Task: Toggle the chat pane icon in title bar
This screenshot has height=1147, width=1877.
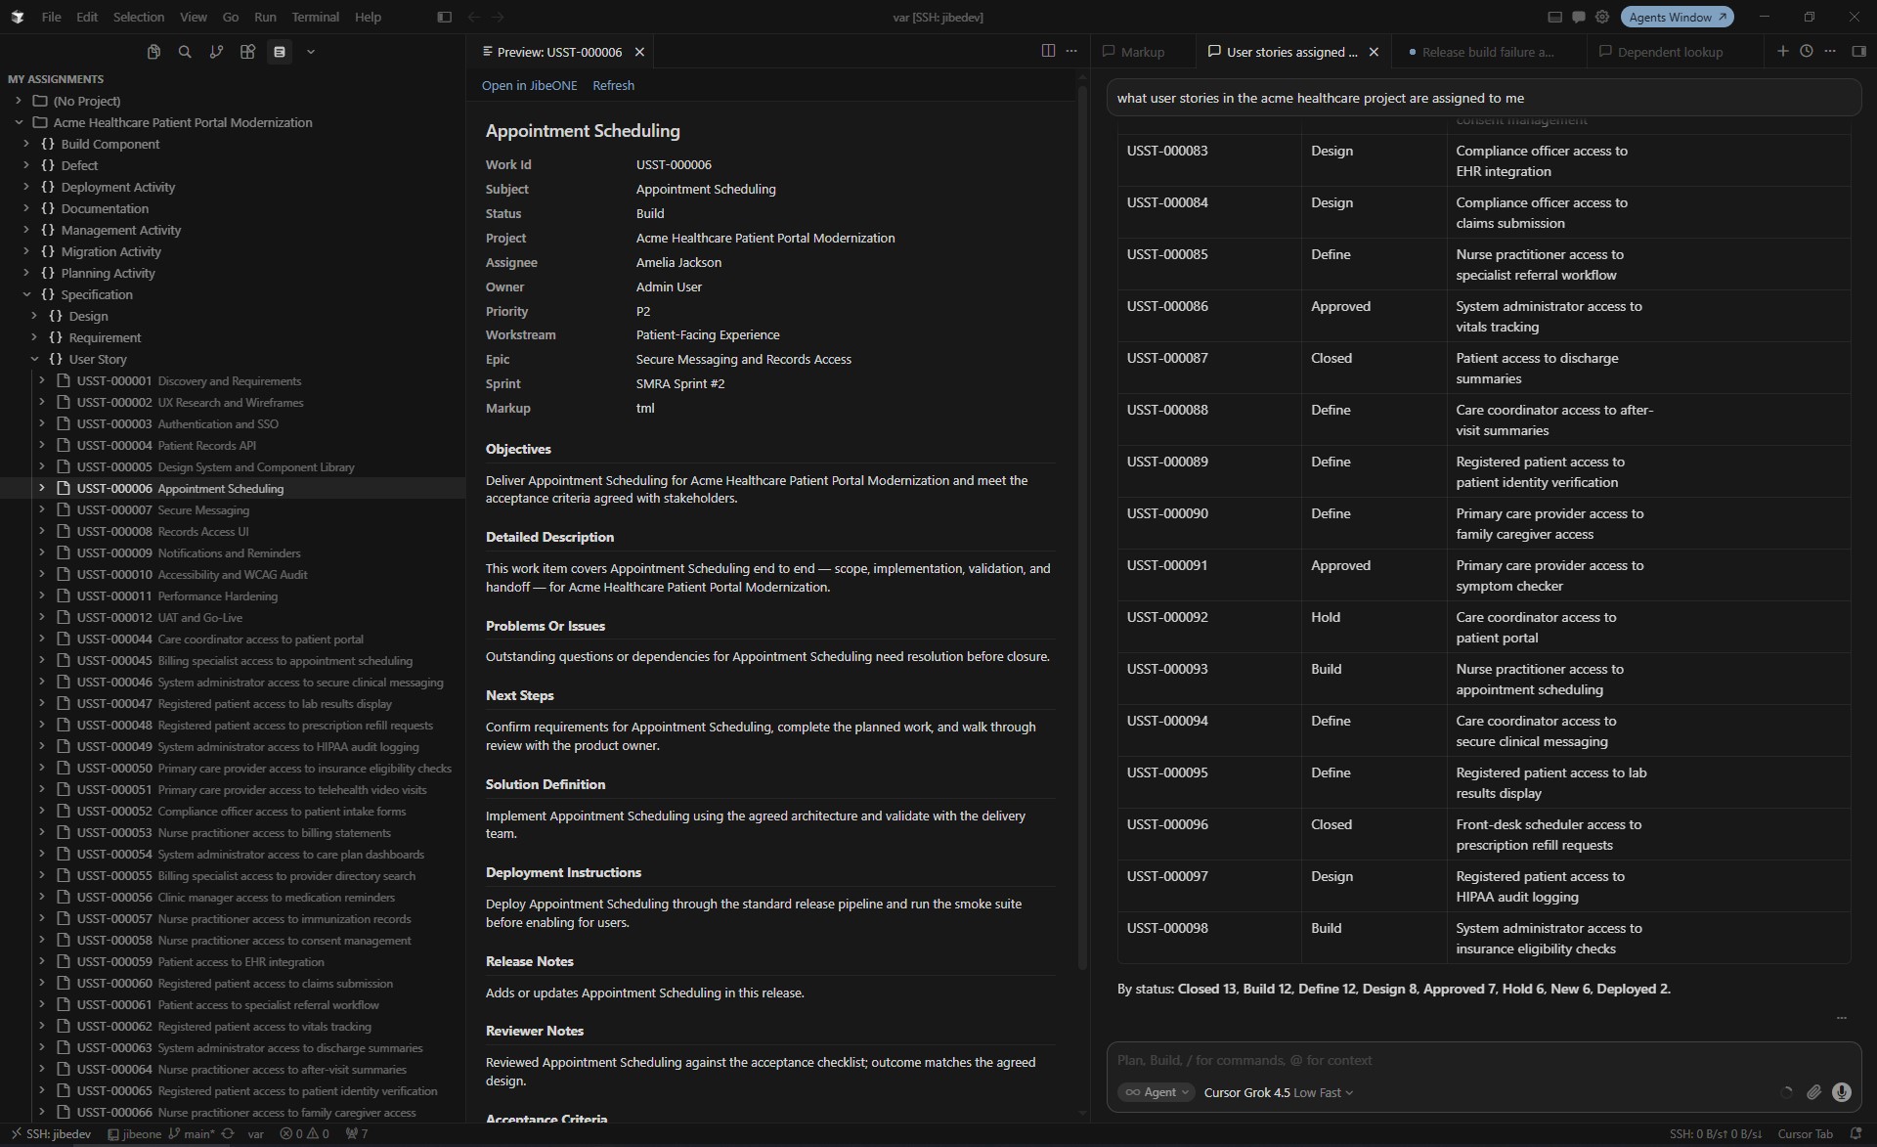Action: [1578, 17]
